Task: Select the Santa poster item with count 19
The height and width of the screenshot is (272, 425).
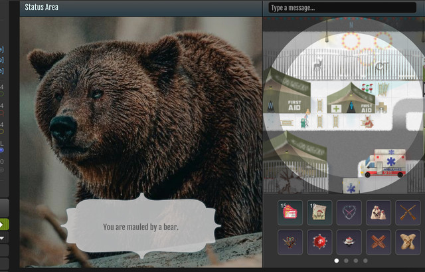Action: (319, 213)
